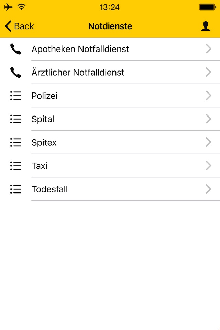220x330 pixels.
Task: Select the list icon beside Spitex
Action: [16, 143]
